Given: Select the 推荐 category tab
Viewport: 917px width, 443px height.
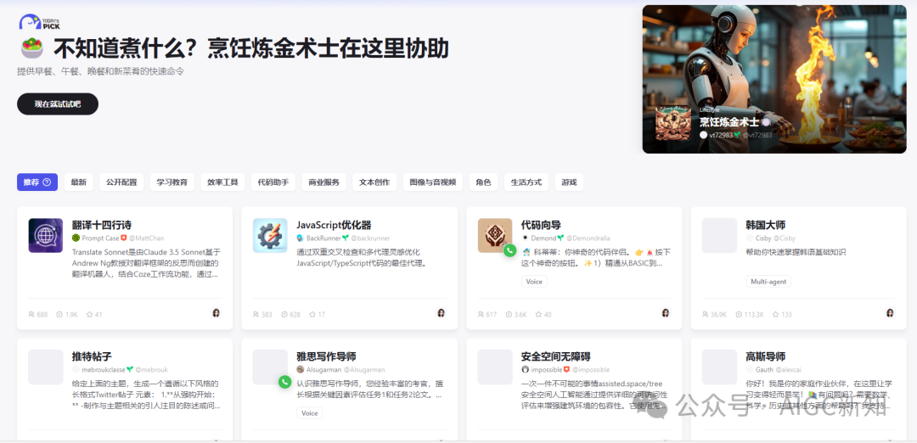Looking at the screenshot, I should click(37, 182).
